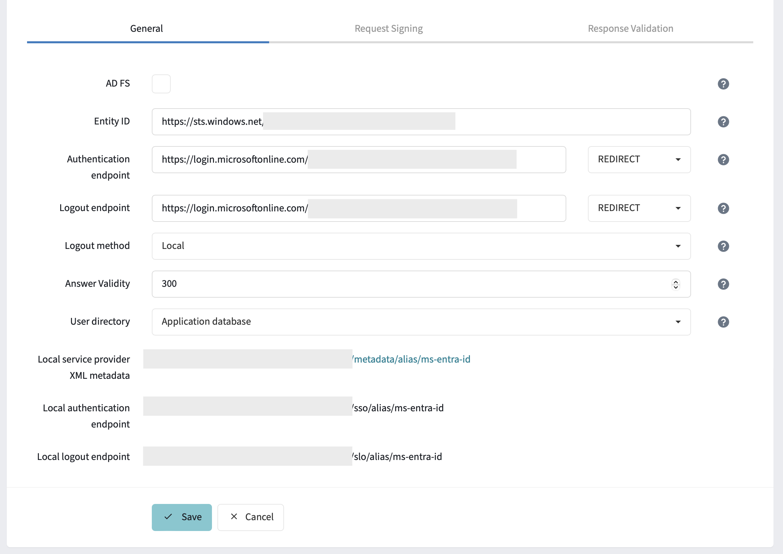The image size is (783, 554).
Task: Click the Entity ID help icon
Action: (x=723, y=122)
